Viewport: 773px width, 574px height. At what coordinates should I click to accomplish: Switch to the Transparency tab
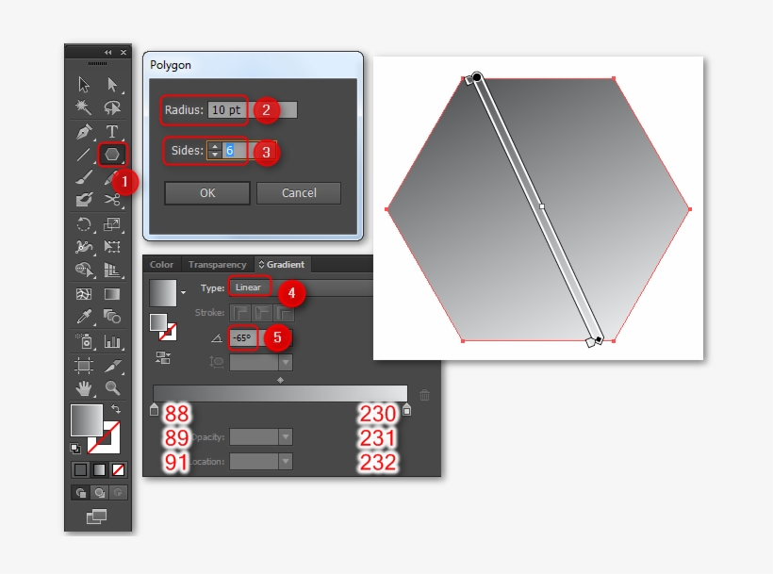click(217, 265)
